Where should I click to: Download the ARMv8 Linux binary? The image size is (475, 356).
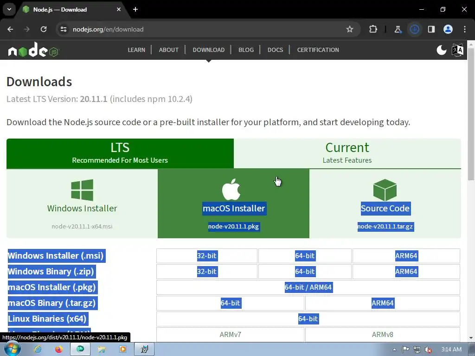[383, 335]
